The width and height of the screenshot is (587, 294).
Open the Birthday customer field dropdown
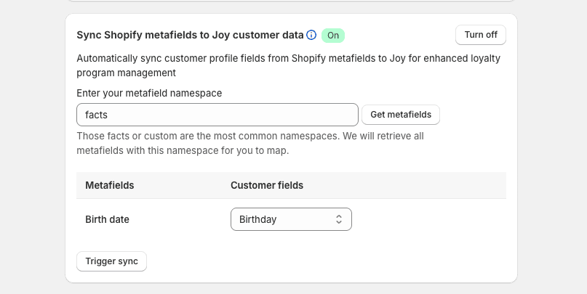tap(291, 219)
